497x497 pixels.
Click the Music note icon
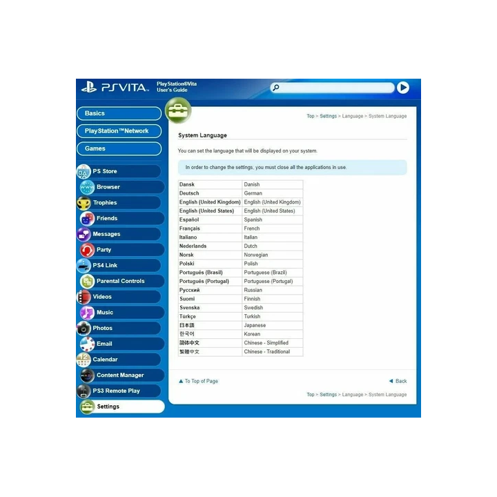87,313
